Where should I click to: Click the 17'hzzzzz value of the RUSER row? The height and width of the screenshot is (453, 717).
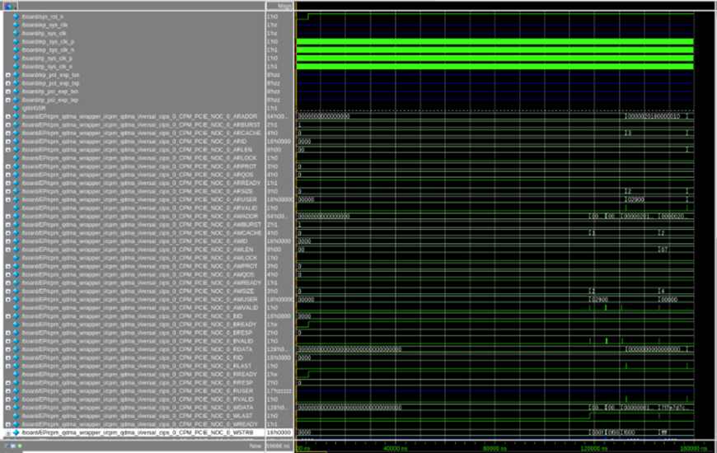click(x=279, y=391)
